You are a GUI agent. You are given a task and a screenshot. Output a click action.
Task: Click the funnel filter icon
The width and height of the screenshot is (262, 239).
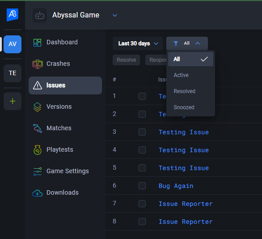[x=176, y=43]
